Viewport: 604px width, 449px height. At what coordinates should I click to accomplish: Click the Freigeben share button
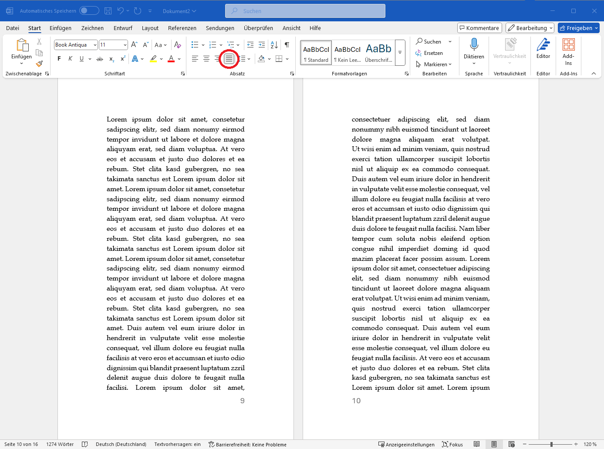579,28
